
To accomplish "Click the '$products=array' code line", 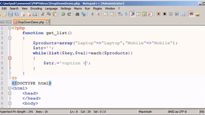I will click(x=105, y=43).
